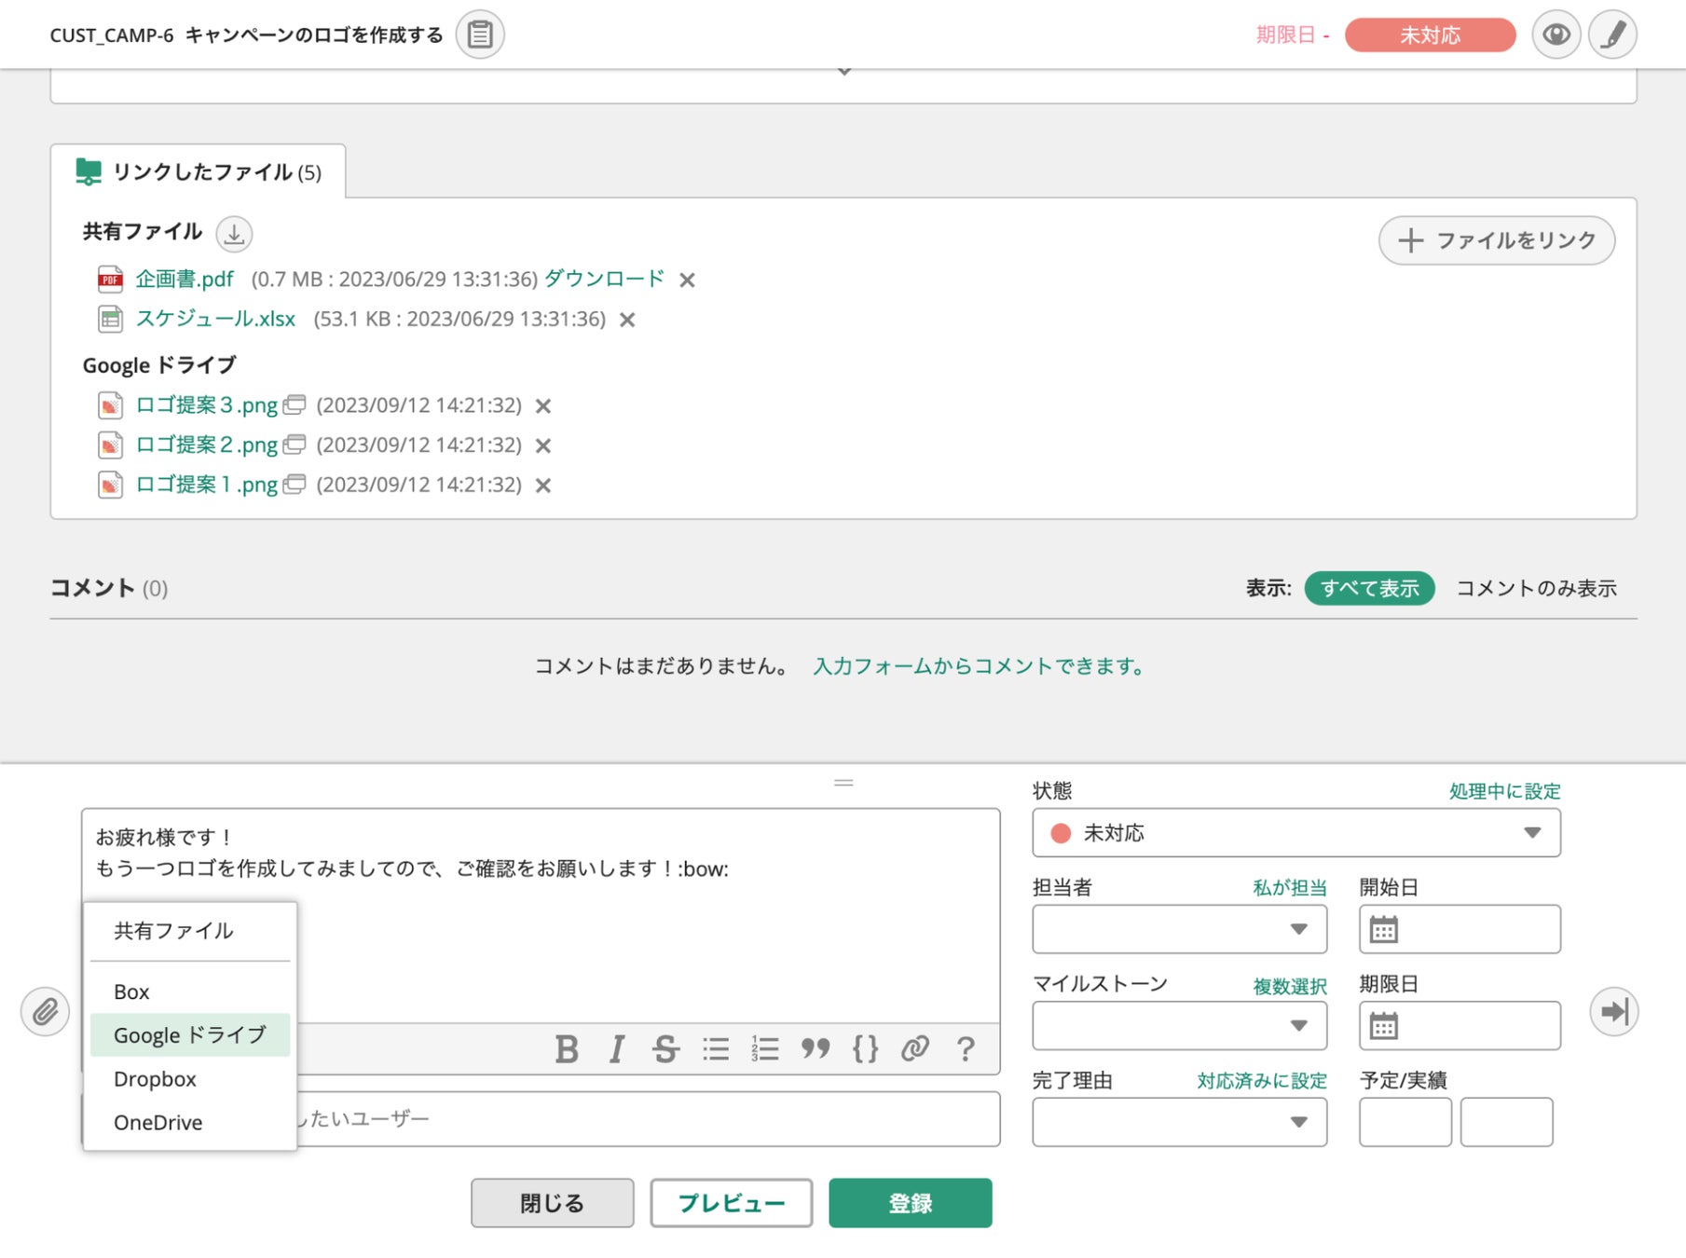The width and height of the screenshot is (1686, 1258).
Task: Open ロゴ提案２.png file link
Action: pyautogui.click(x=207, y=445)
